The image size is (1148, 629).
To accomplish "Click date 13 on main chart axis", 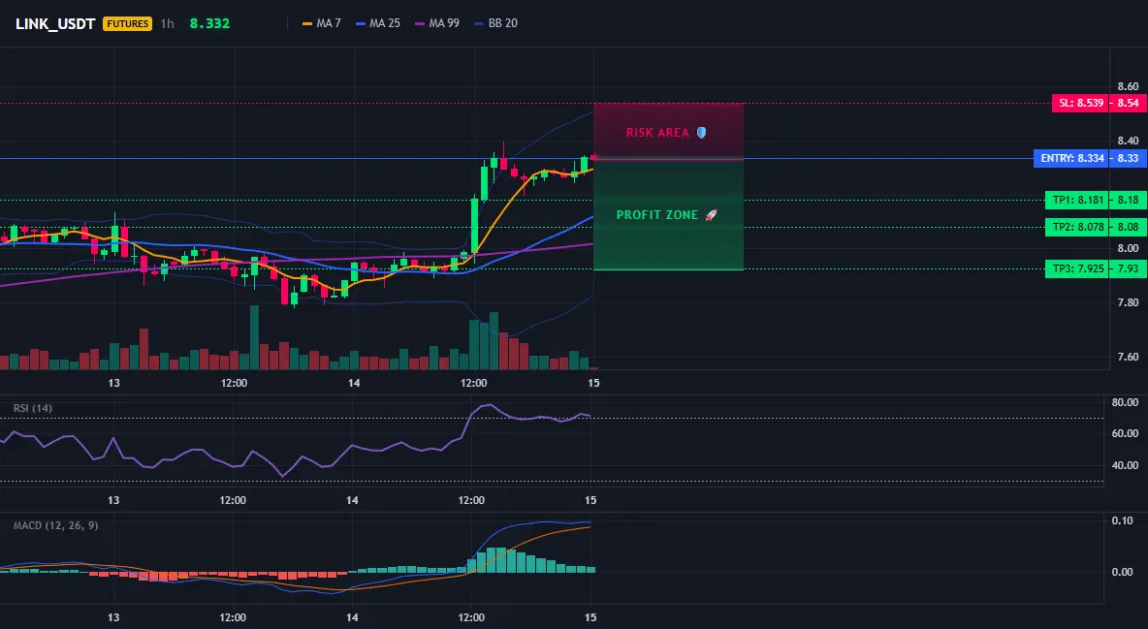I will tap(113, 383).
